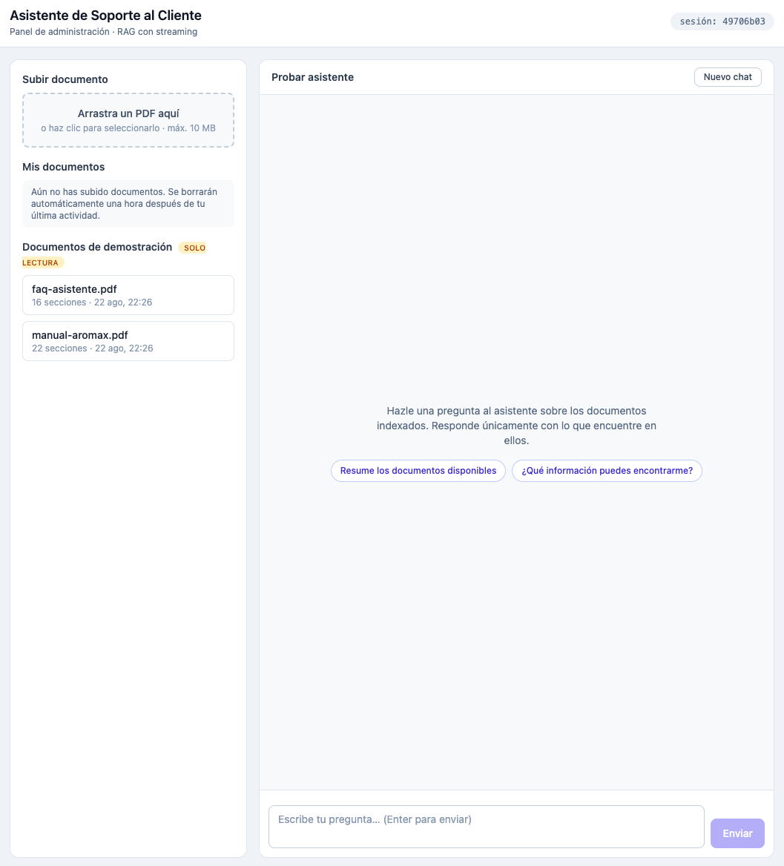
Task: Click the SOLO read-only badge
Action: click(194, 248)
